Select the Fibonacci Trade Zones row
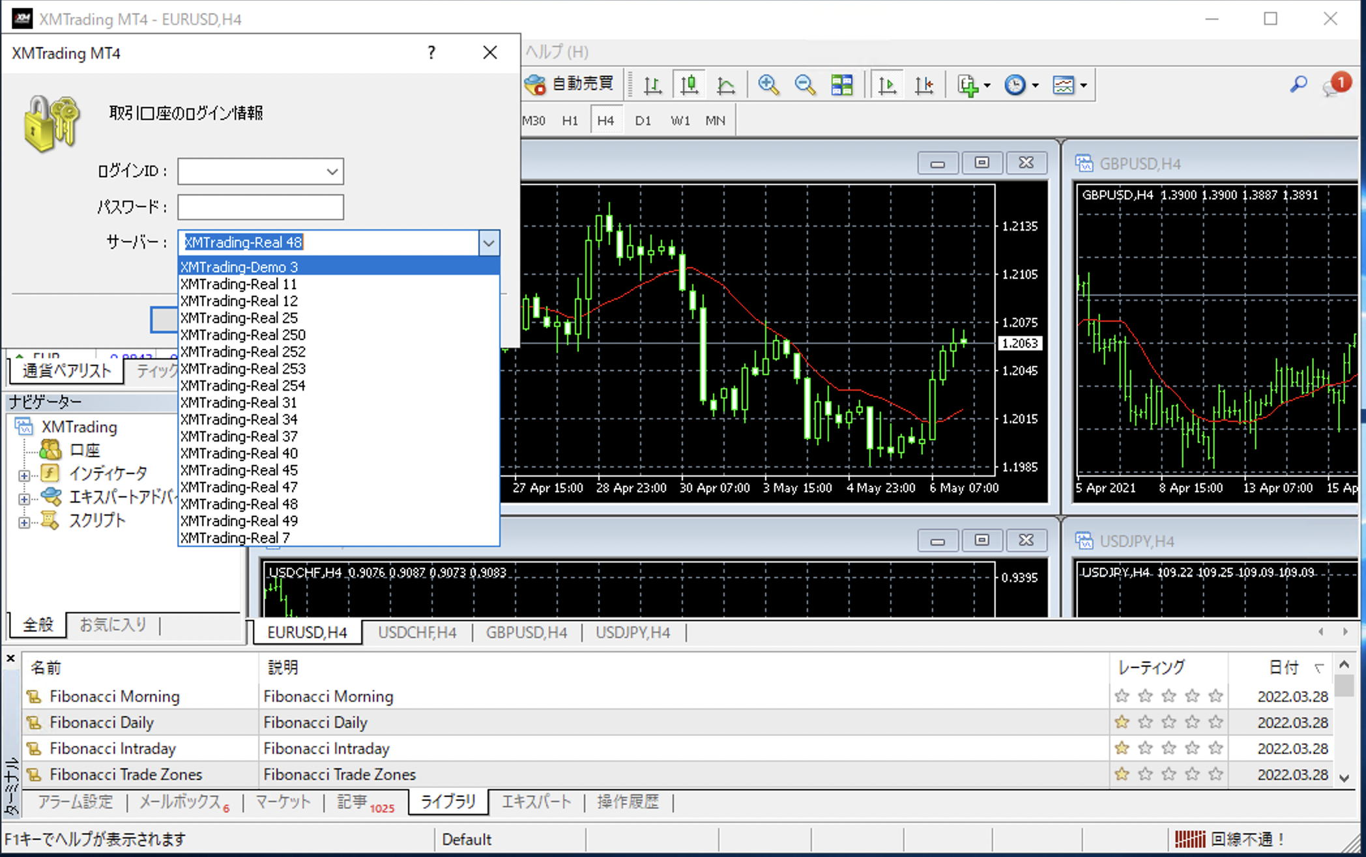This screenshot has width=1366, height=857. [678, 774]
